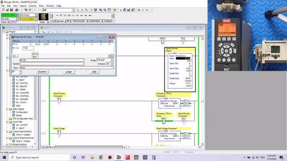Collapse the Force Files folder
Image resolution: width=287 pixels, height=161 pixels.
[7, 122]
